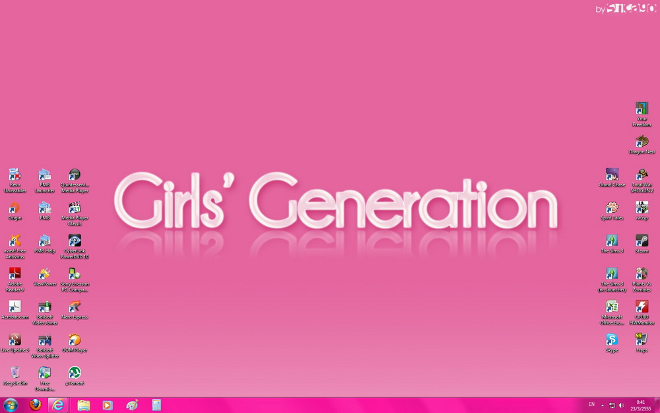This screenshot has width=660, height=413.
Task: Click the taskbar clock showing 0:41
Action: pos(641,406)
